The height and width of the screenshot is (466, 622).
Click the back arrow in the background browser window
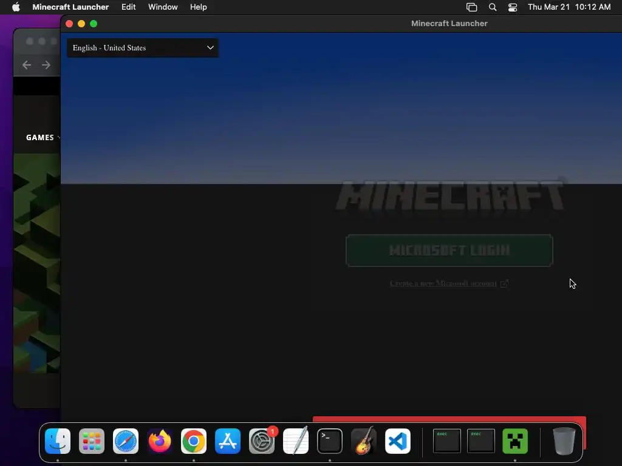[27, 64]
